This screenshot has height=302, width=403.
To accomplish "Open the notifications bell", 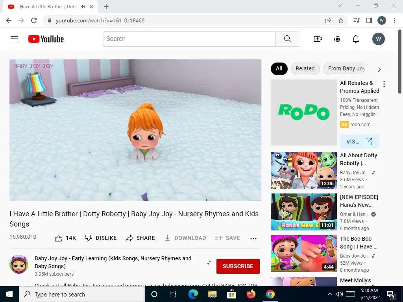I will 356,39.
